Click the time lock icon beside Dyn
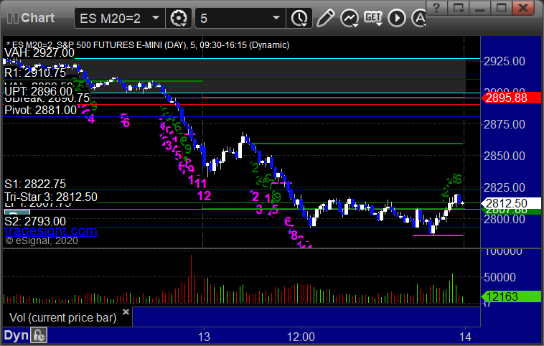544x346 pixels. click(39, 335)
